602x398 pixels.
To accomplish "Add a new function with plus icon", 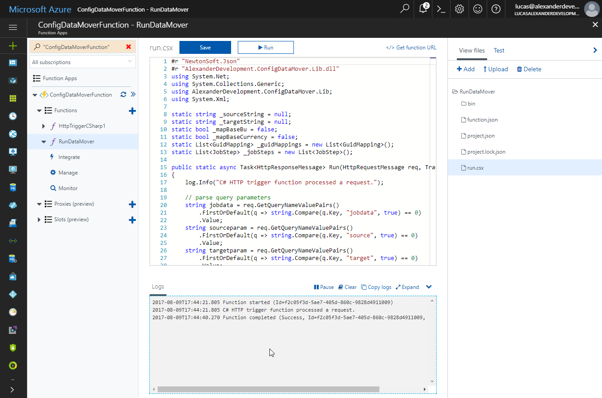I will [x=132, y=111].
